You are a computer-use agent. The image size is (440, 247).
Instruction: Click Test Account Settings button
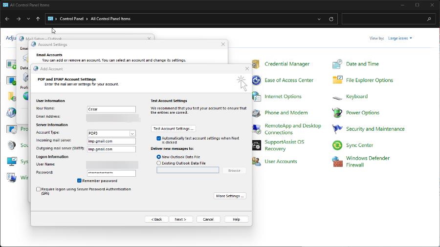(174, 128)
